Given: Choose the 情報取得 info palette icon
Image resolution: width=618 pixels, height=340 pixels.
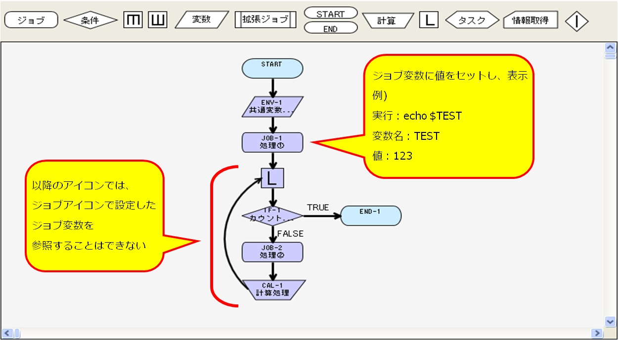Looking at the screenshot, I should click(x=530, y=20).
